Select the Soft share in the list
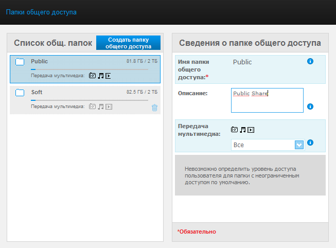This screenshot has height=248, width=336. pos(85,100)
